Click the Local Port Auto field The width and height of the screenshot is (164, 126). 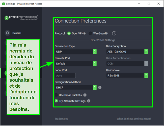[65, 75]
